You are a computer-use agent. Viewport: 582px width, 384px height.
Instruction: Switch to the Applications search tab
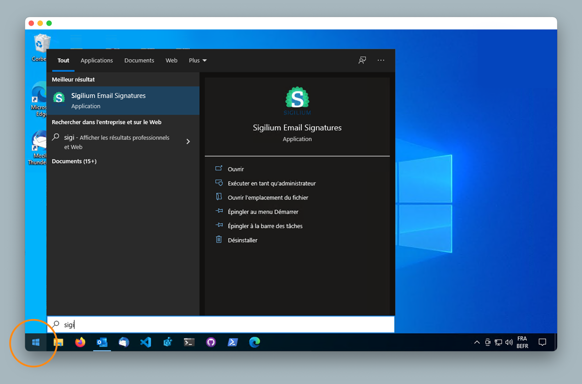[97, 60]
